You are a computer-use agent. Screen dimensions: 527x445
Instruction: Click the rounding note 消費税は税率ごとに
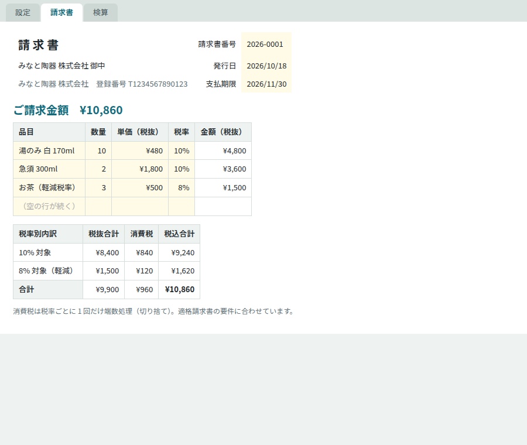(153, 311)
